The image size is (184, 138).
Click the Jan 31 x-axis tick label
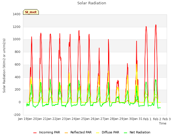[138, 119]
